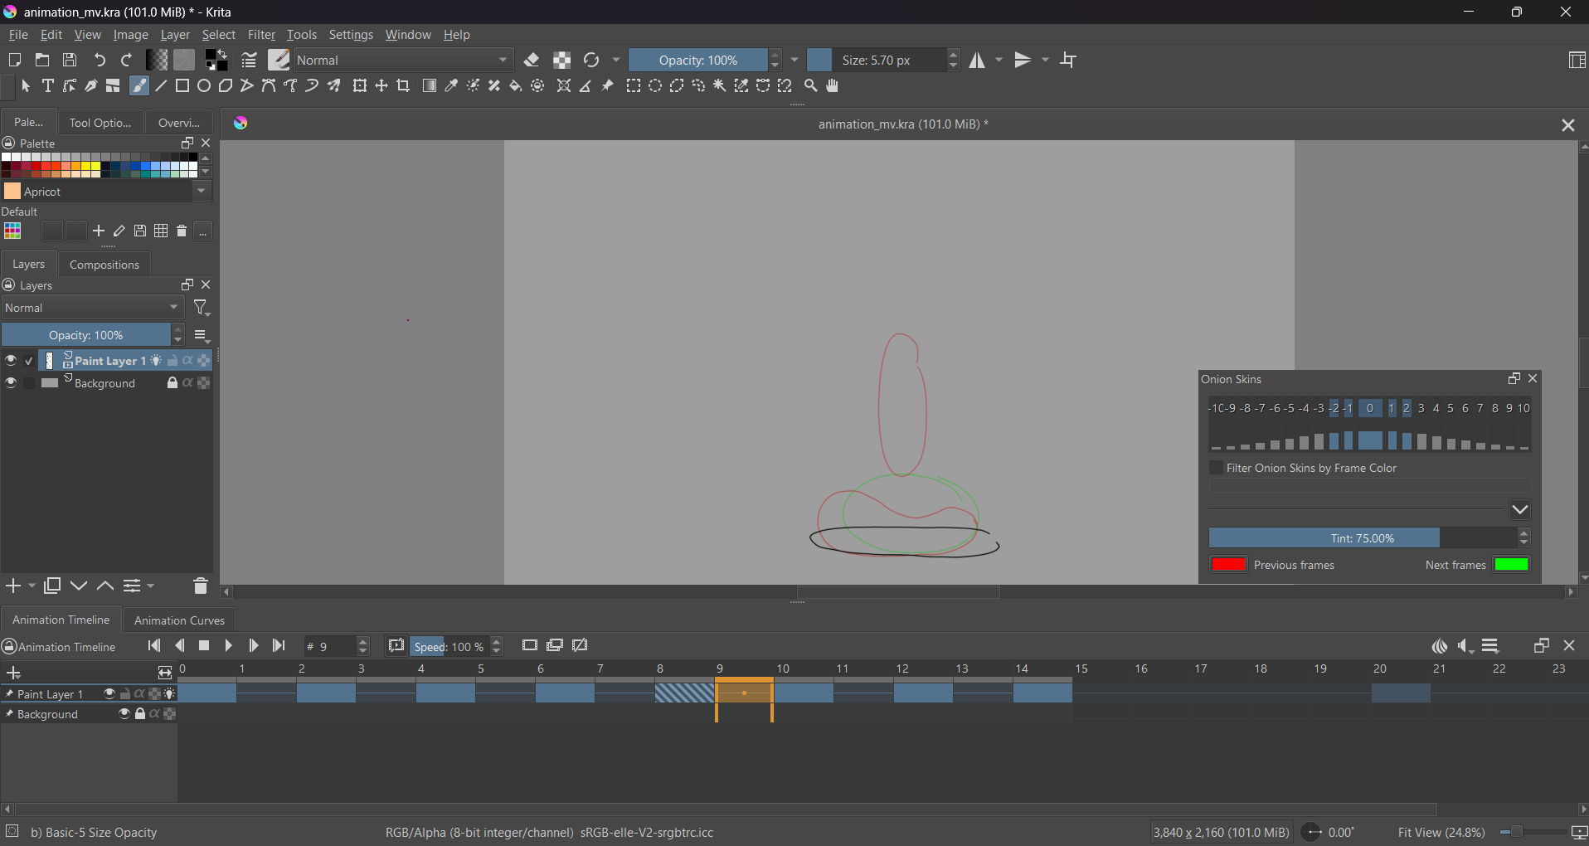
Task: Open the timeline hamburger menu
Action: click(x=1491, y=647)
